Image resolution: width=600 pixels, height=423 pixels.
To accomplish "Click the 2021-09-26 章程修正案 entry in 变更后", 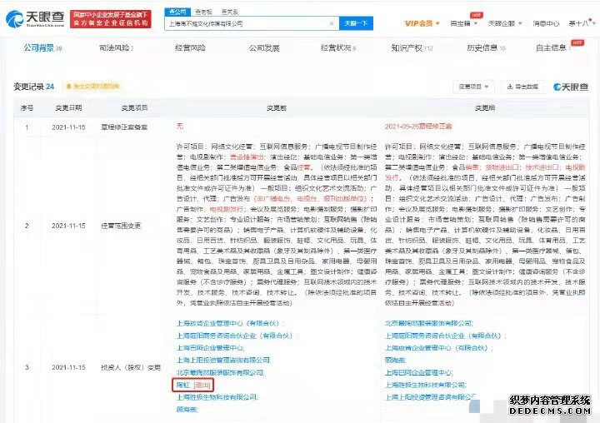I will [418, 127].
